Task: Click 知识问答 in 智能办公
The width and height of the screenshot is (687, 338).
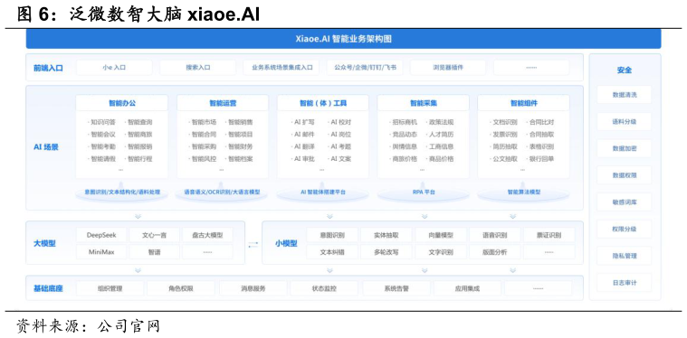Action: tap(103, 122)
